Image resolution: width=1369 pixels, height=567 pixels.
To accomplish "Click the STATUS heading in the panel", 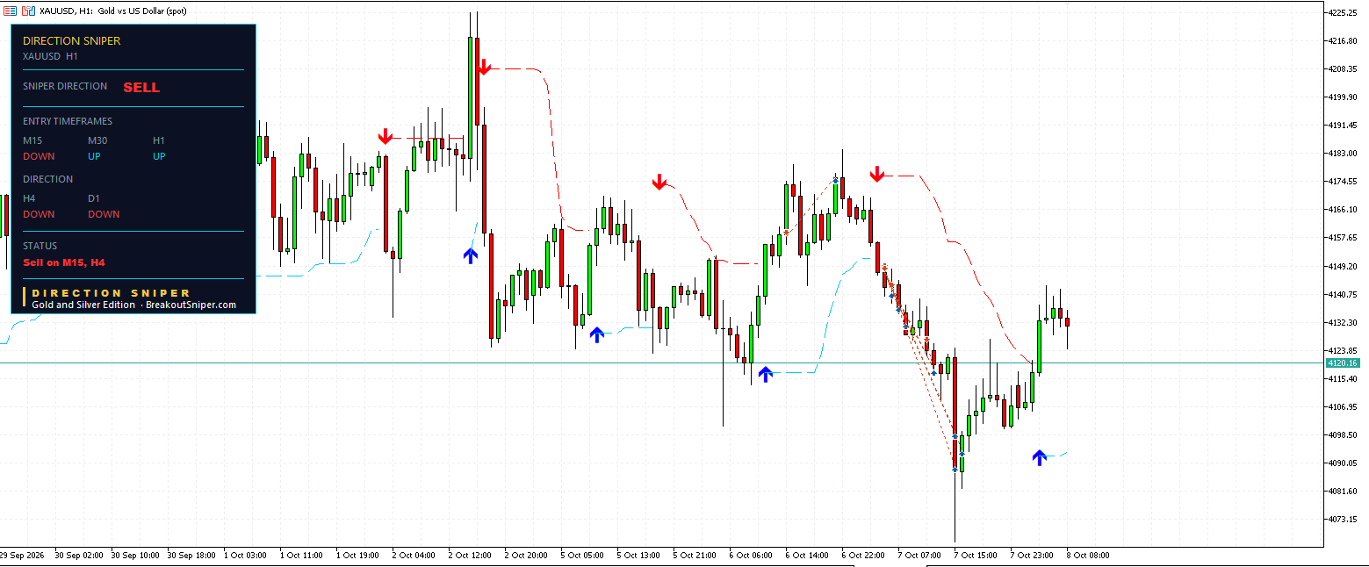I will click(40, 246).
